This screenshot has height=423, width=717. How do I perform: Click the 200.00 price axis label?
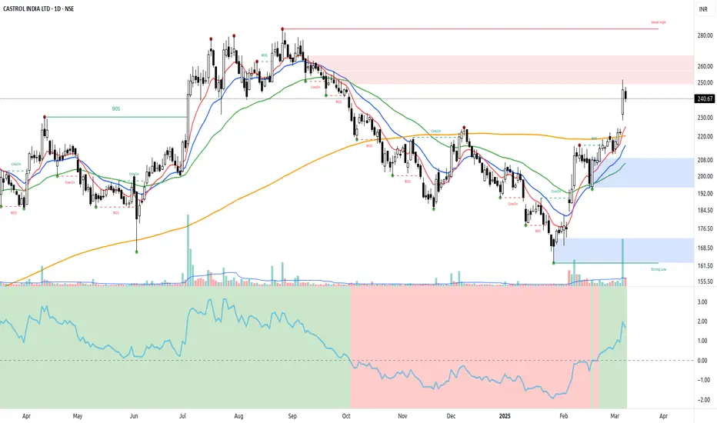point(705,177)
